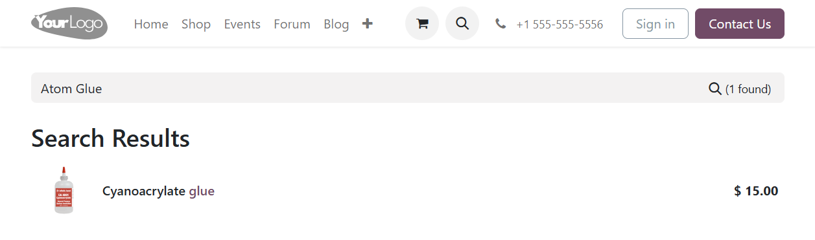Expand the plus menu for more pages
Screen dimensions: 815x240
[368, 24]
